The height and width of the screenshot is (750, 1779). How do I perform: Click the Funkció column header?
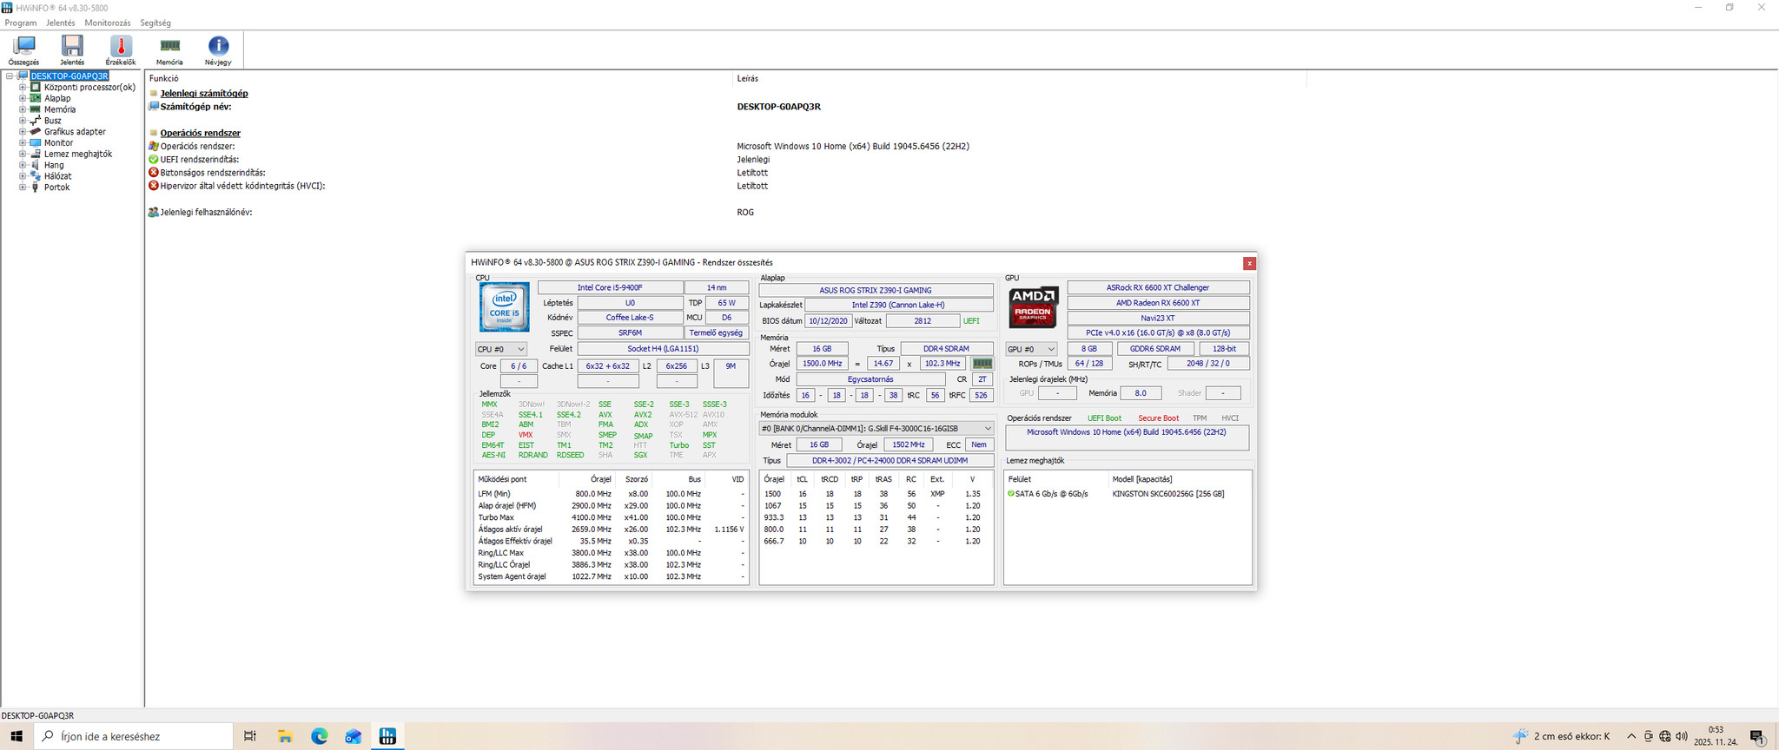coord(164,78)
